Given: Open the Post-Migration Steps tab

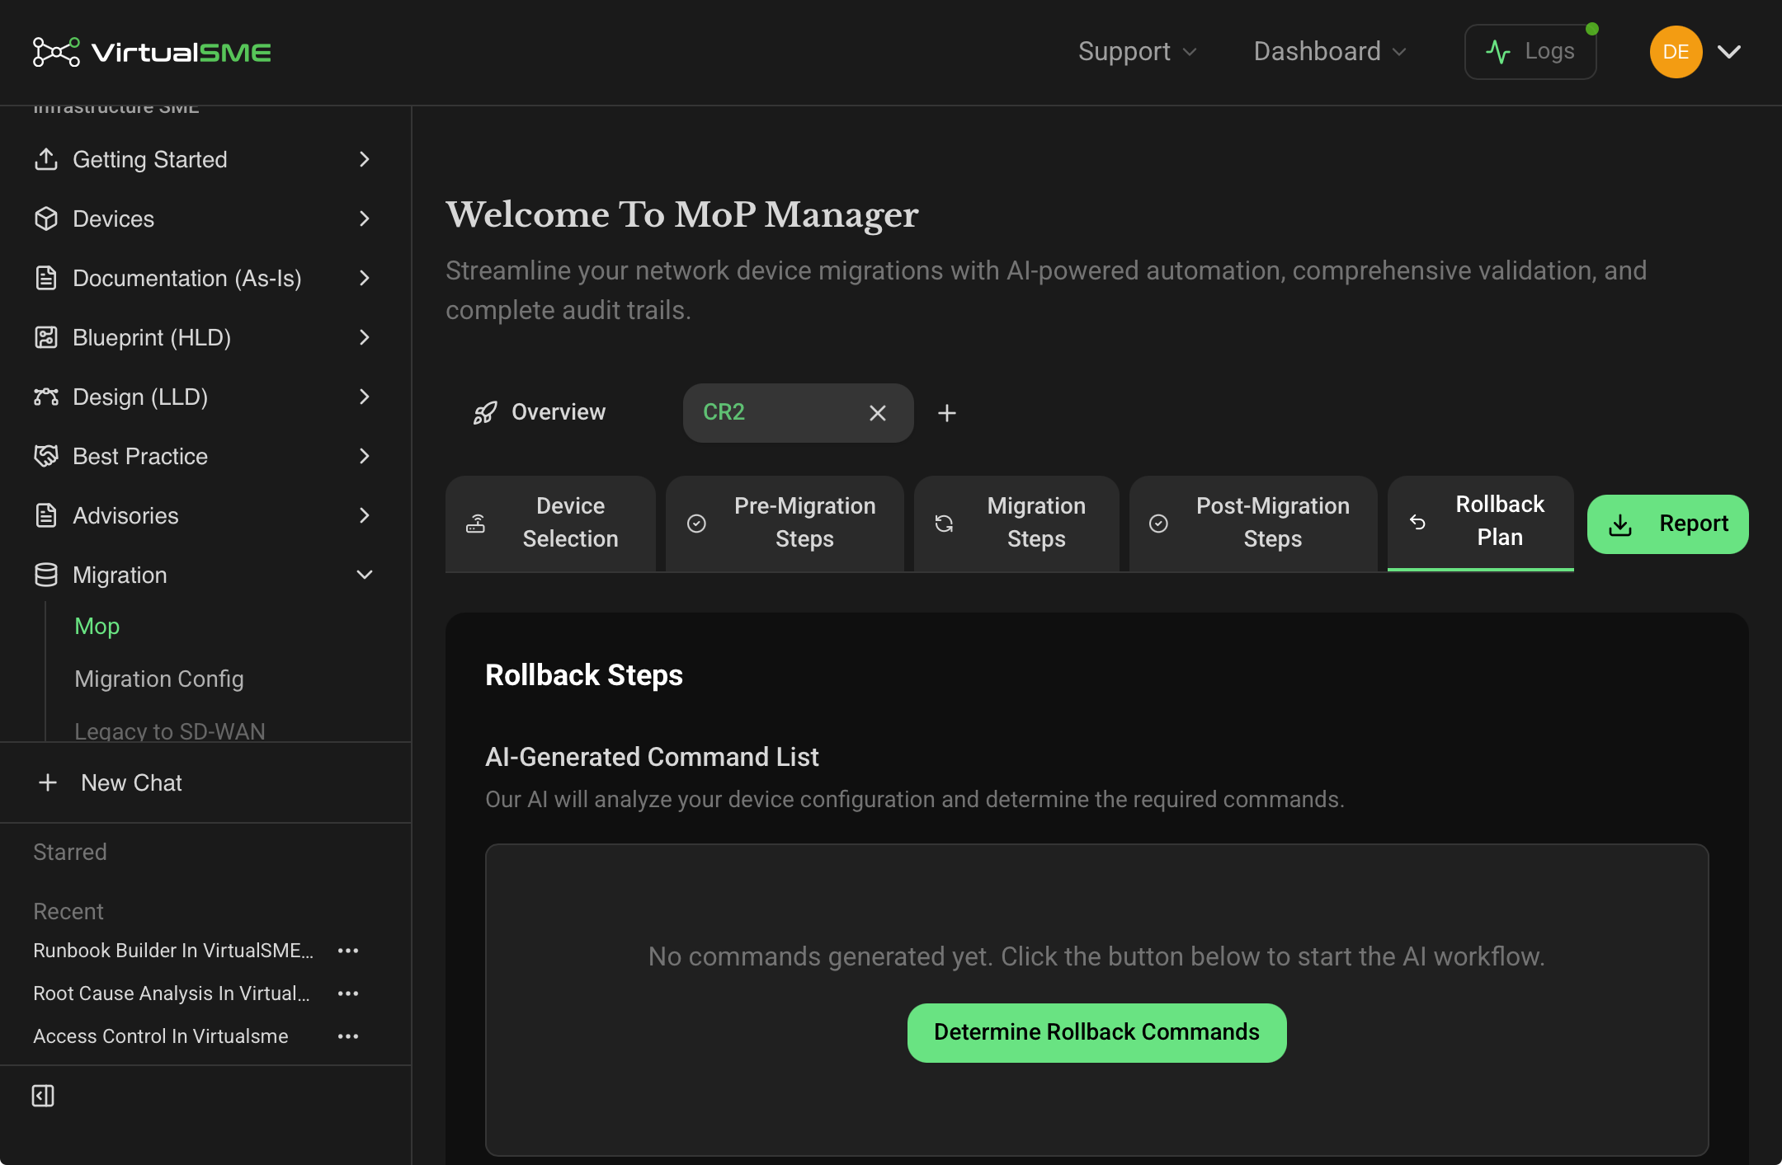Looking at the screenshot, I should tap(1253, 523).
